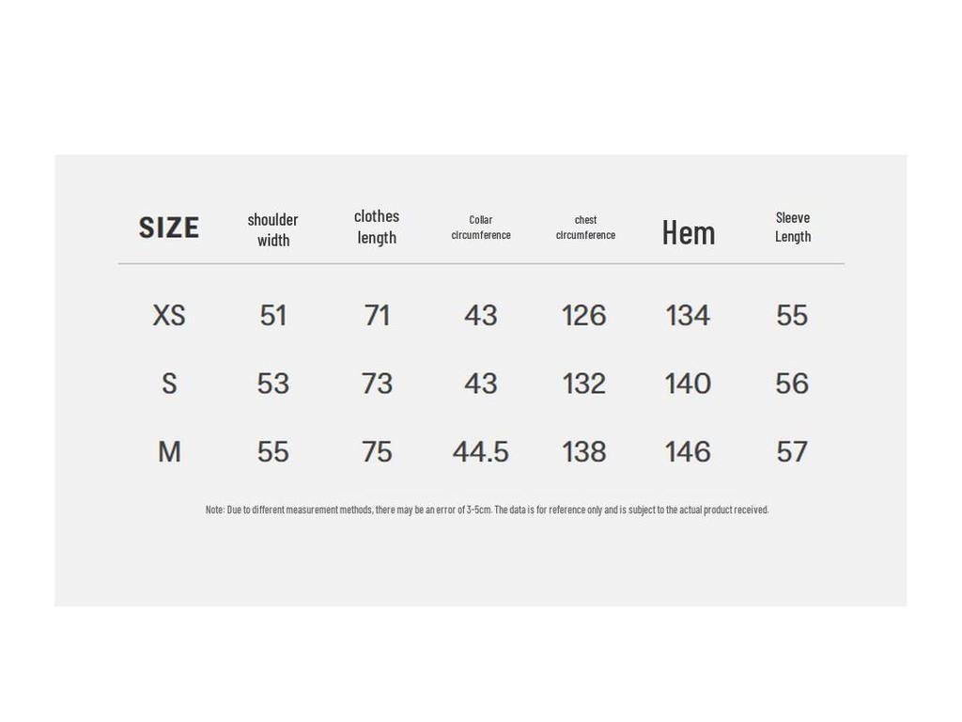
Task: Select the XS chest circumference value 126
Action: click(584, 315)
